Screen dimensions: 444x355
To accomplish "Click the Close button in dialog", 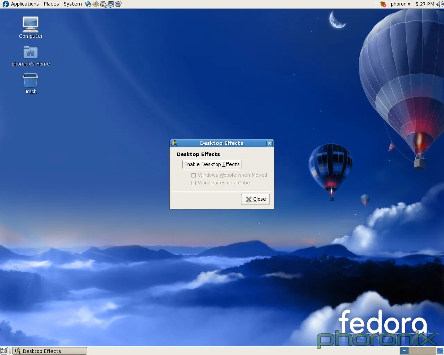I will (x=255, y=199).
